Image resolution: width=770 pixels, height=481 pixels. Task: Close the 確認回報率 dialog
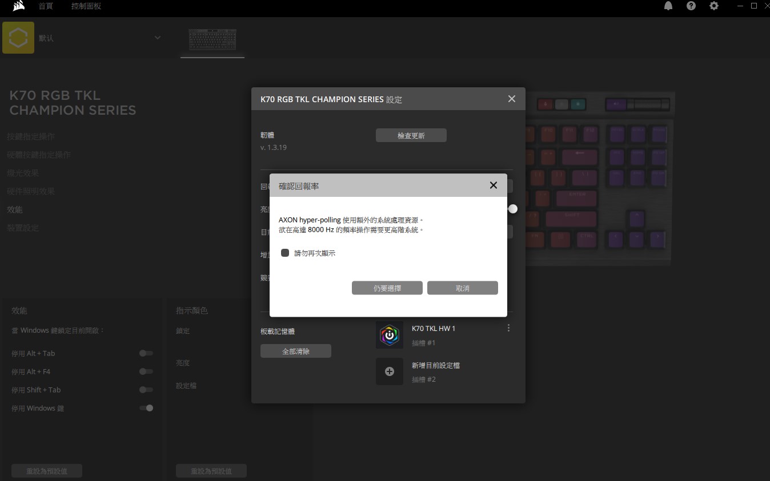(x=494, y=185)
